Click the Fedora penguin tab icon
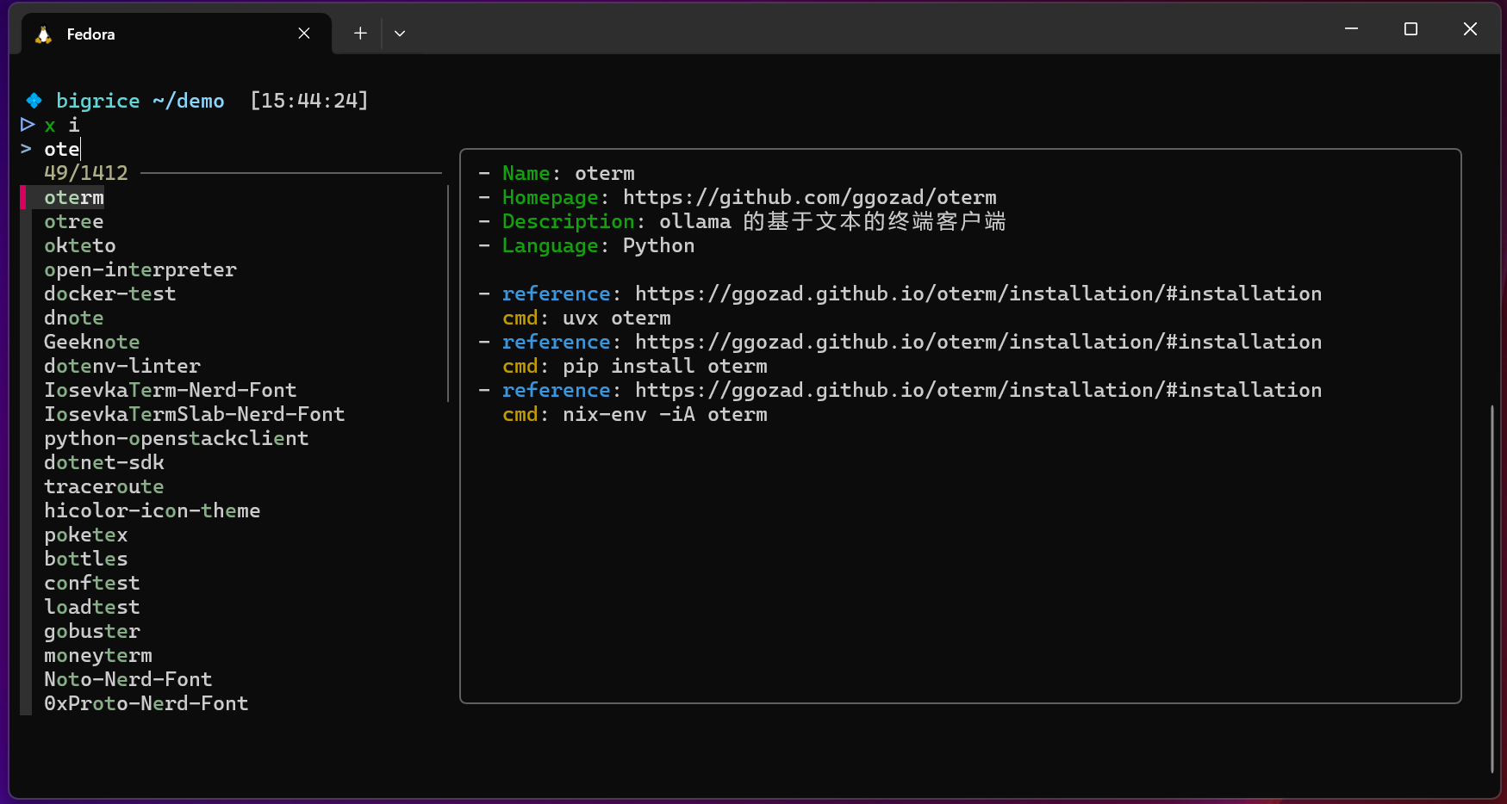The image size is (1507, 804). pos(43,34)
